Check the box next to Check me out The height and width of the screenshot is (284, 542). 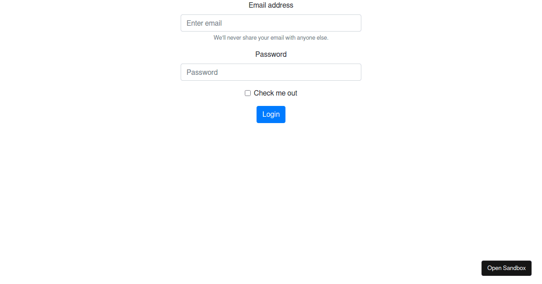[248, 93]
